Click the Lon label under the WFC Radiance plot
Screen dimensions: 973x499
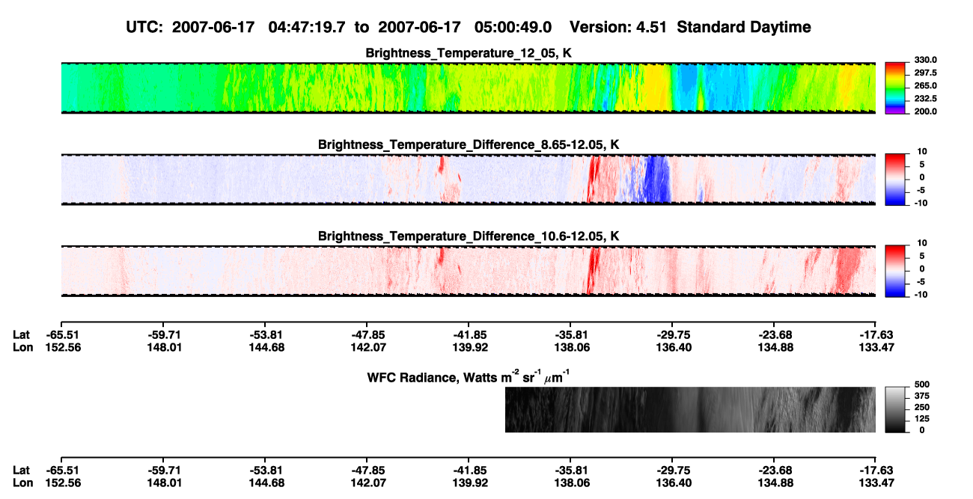click(23, 483)
